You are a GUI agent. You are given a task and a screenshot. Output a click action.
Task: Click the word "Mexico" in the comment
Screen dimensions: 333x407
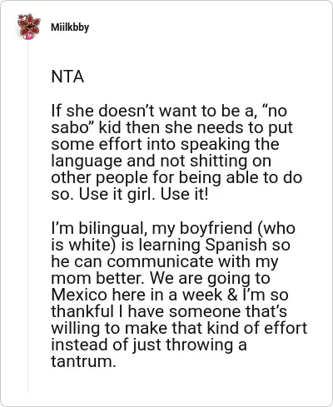pos(79,295)
